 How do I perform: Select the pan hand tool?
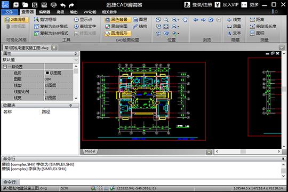point(185,20)
